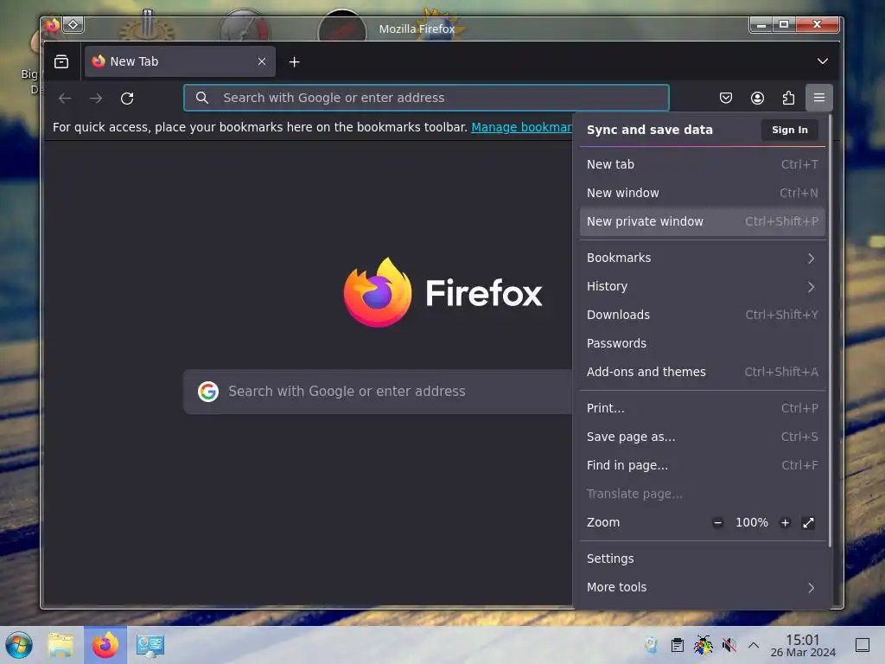Expand the Bookmarks submenu
Screen dimensions: 885x664
702,258
